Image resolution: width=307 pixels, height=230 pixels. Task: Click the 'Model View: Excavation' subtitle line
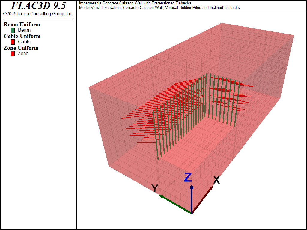point(159,7)
